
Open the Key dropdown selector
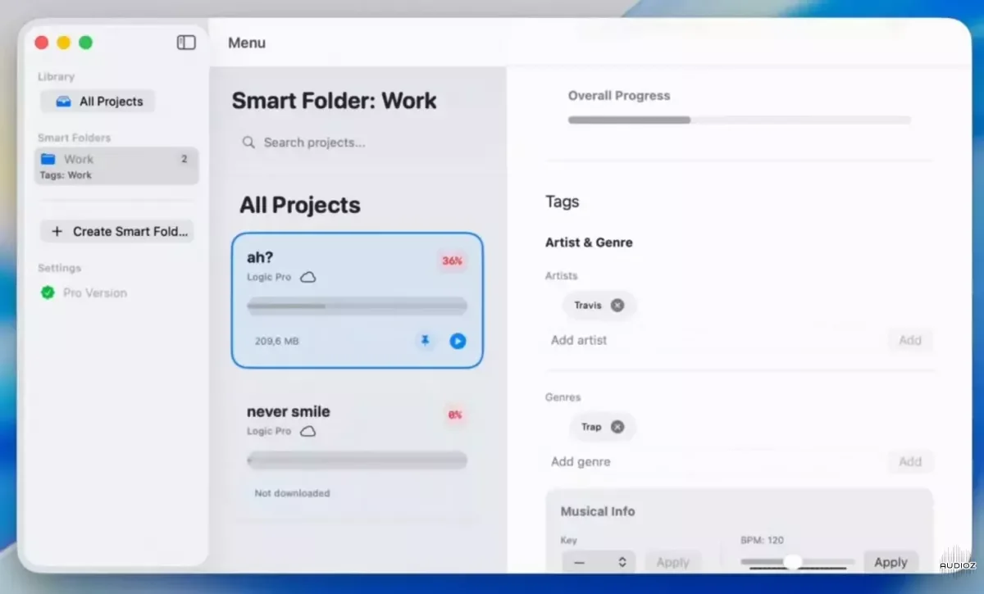[598, 562]
